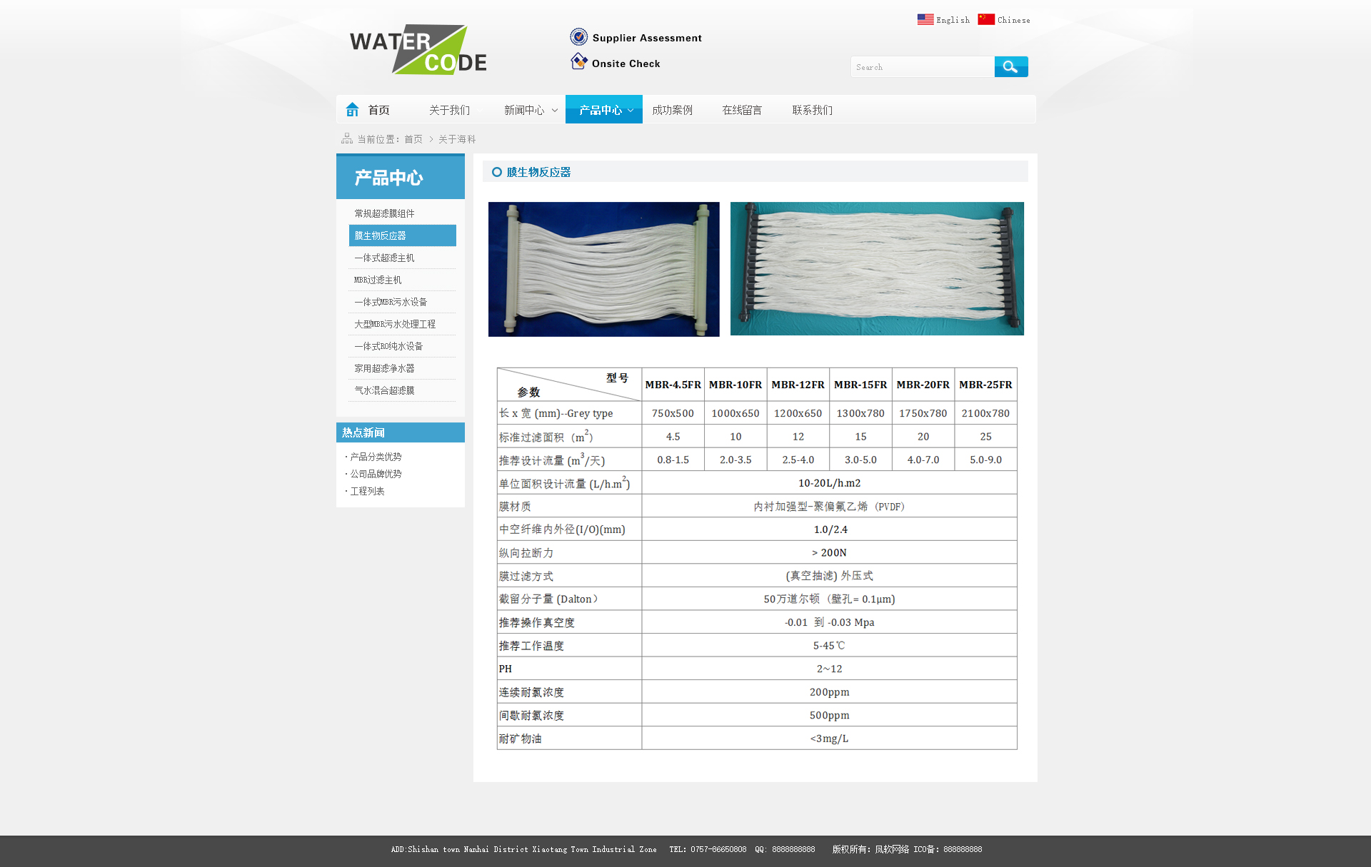
Task: Open the 成功案例 menu item
Action: (672, 110)
